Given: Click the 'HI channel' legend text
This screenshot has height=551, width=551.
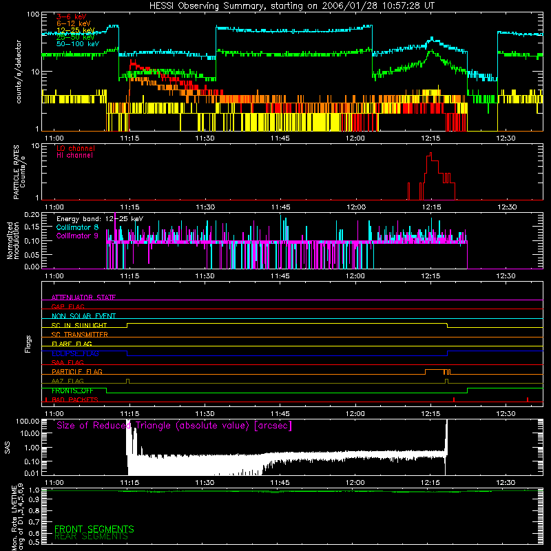Looking at the screenshot, I should tap(75, 156).
